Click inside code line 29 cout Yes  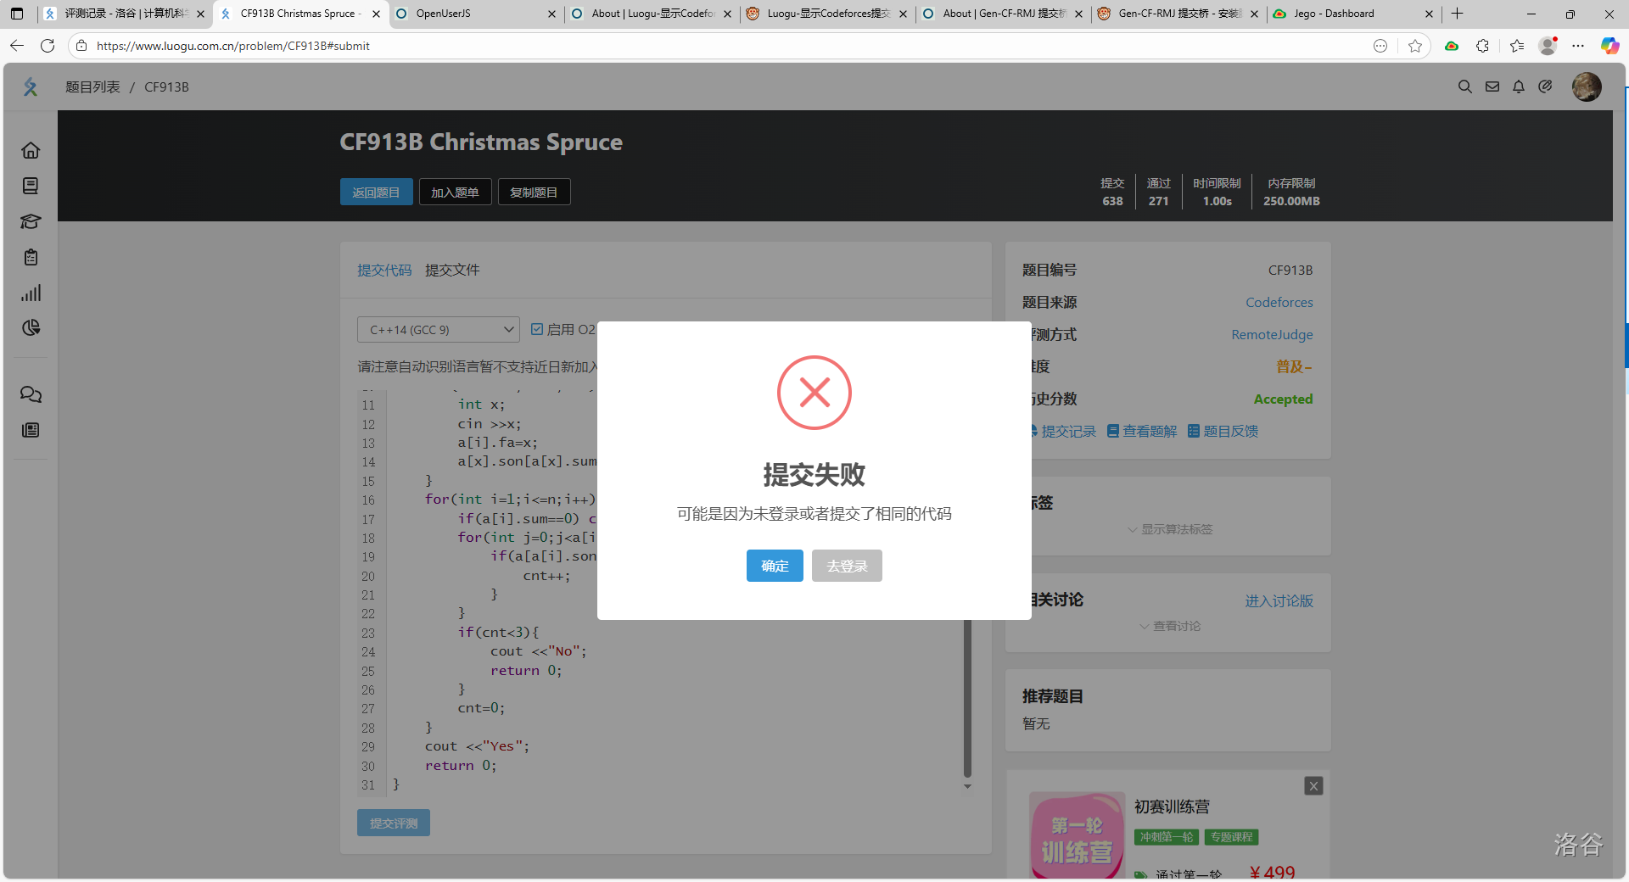(x=477, y=746)
